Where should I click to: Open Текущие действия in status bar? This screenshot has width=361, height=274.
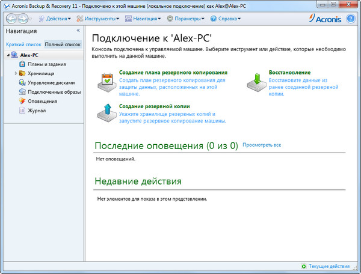(328, 266)
